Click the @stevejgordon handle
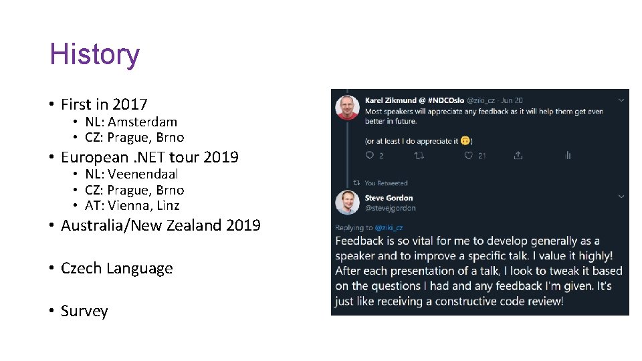This screenshot has width=642, height=361. point(391,208)
